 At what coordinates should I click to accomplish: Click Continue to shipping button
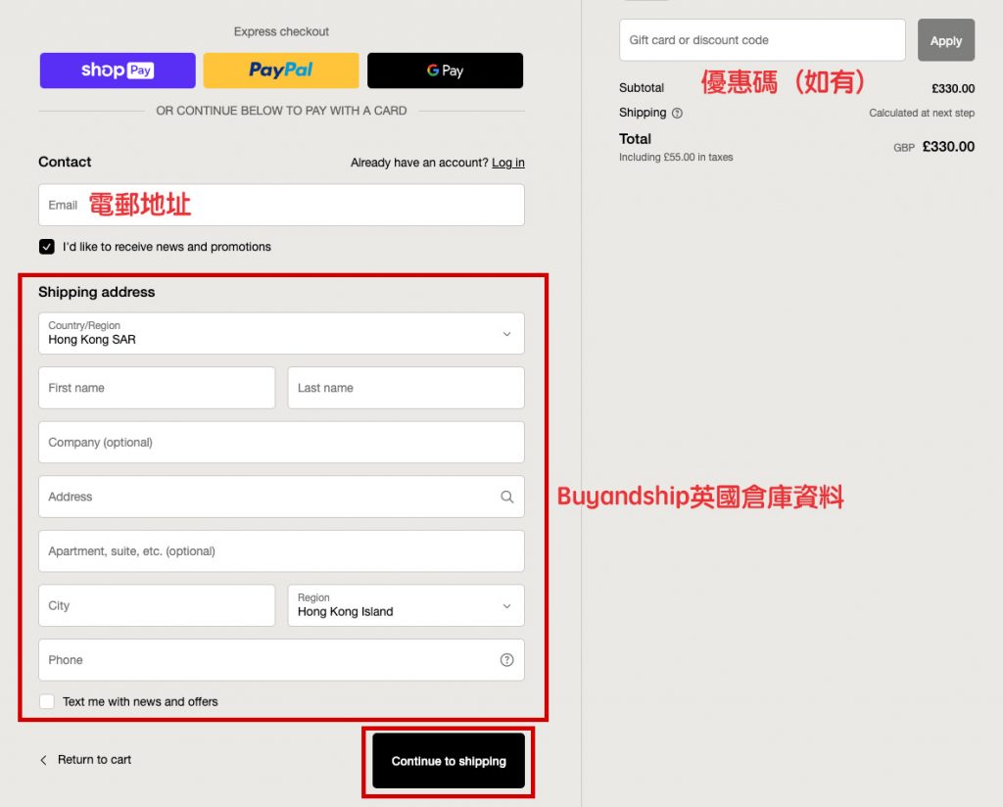[x=449, y=761]
